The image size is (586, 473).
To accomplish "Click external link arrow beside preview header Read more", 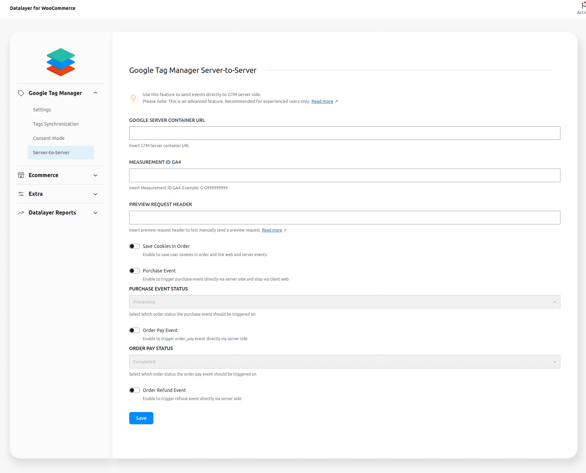I will point(285,231).
